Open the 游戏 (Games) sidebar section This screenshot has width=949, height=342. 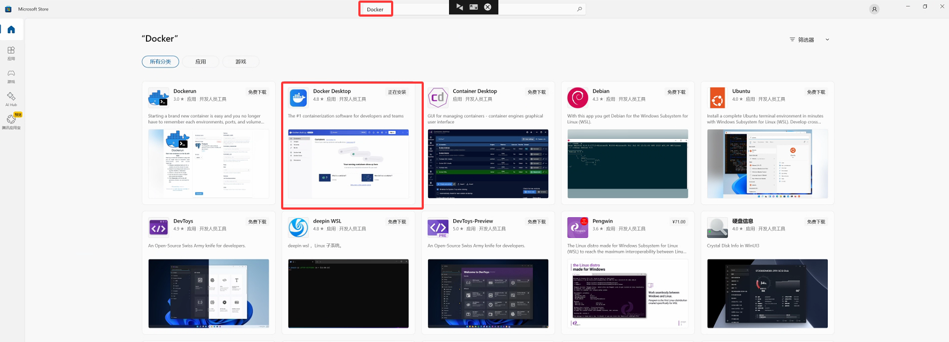click(11, 76)
